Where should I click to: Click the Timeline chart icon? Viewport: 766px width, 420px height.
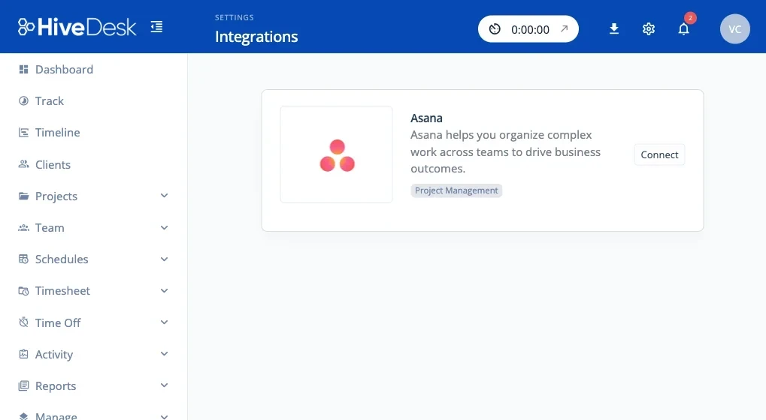point(23,133)
